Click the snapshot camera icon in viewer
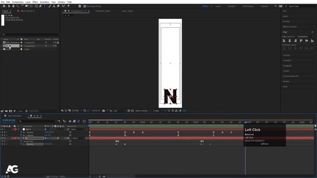Screen dimensions: 317x178 [x=104, y=111]
